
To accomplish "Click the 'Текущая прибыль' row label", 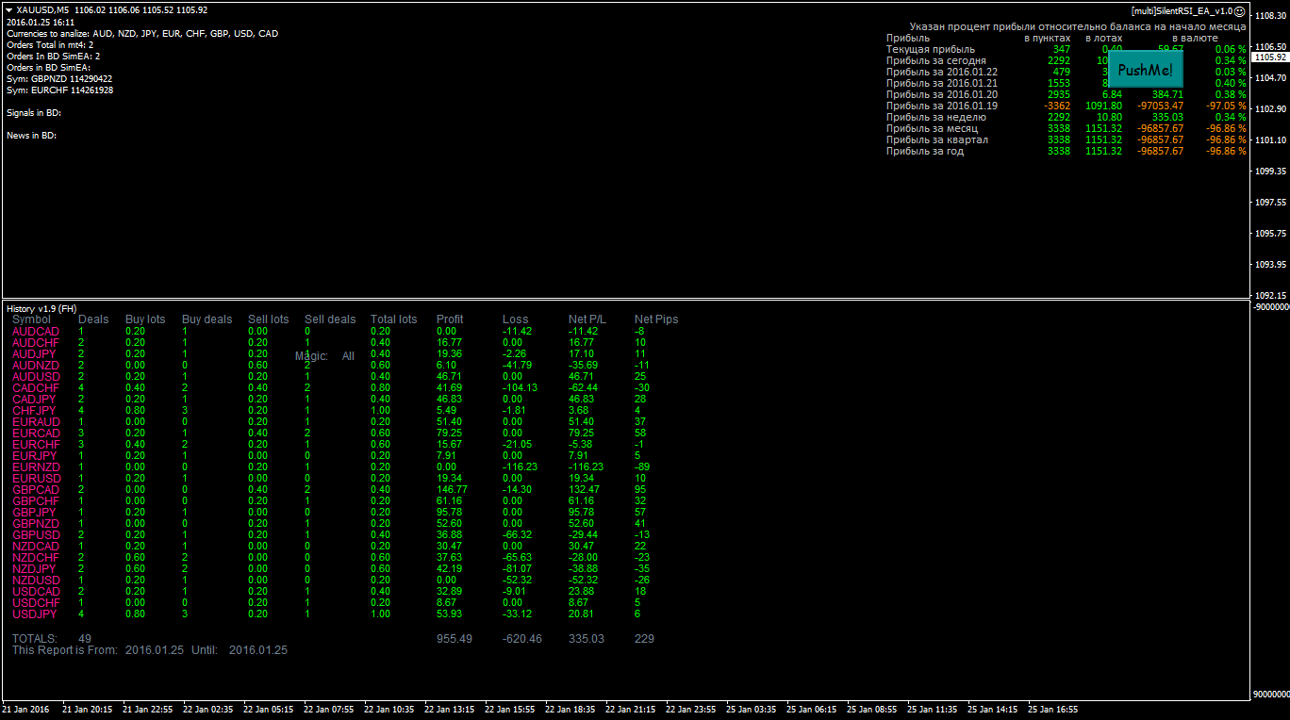I will point(931,49).
